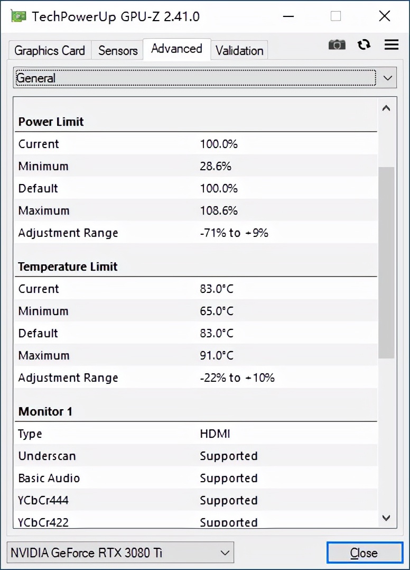Click the scroll up arrow
410x570 pixels.
point(386,108)
